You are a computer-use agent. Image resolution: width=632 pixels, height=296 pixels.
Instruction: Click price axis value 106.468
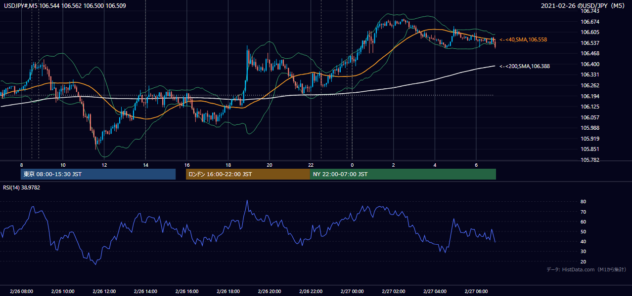[590, 53]
